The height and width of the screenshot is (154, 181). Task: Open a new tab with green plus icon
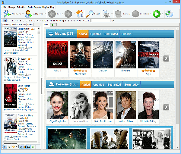coord(52,25)
